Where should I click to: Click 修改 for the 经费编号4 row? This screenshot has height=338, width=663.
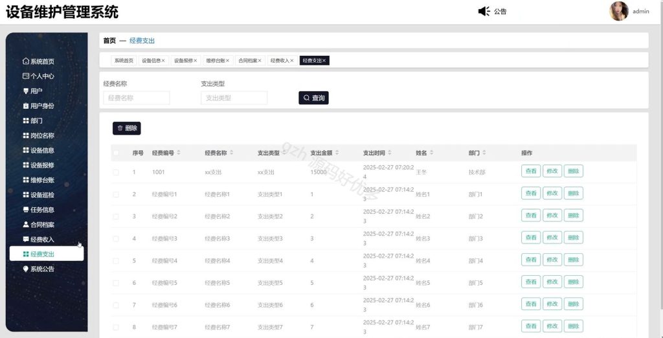click(552, 260)
